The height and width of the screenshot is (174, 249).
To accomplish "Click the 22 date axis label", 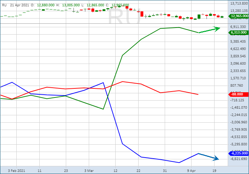I will coord(139,171).
